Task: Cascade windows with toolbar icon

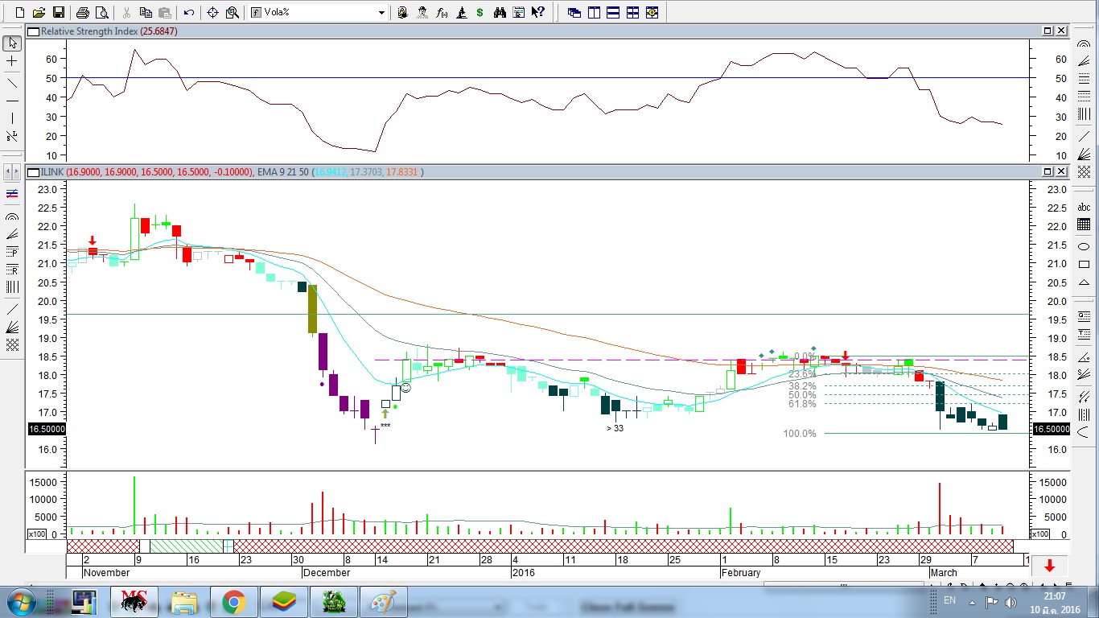Action: (574, 13)
